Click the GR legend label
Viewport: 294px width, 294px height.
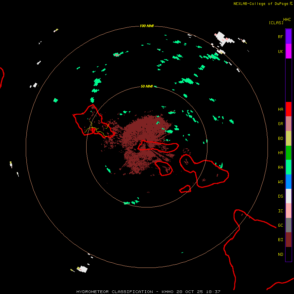coord(280,124)
